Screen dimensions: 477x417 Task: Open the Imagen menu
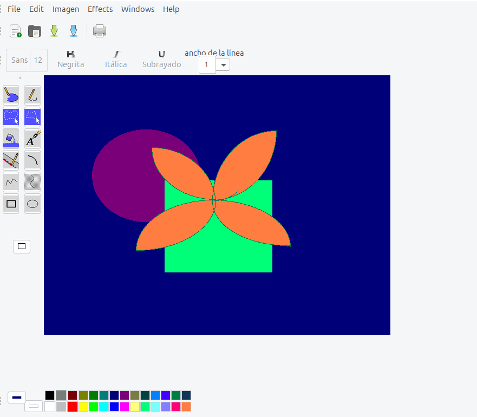66,9
